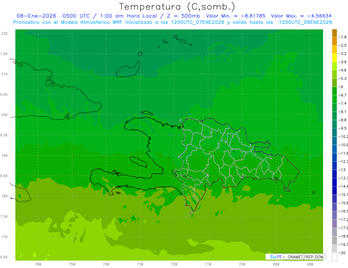Click the "19N" latitude axis label
The height and width of the screenshot is (268, 348).
pos(5,156)
